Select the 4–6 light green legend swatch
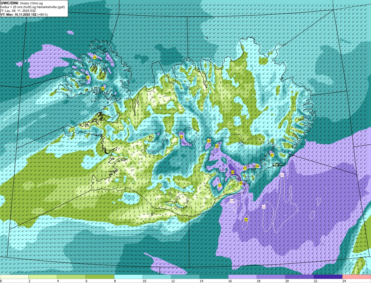This screenshot has width=371, height=283. pos(71,277)
